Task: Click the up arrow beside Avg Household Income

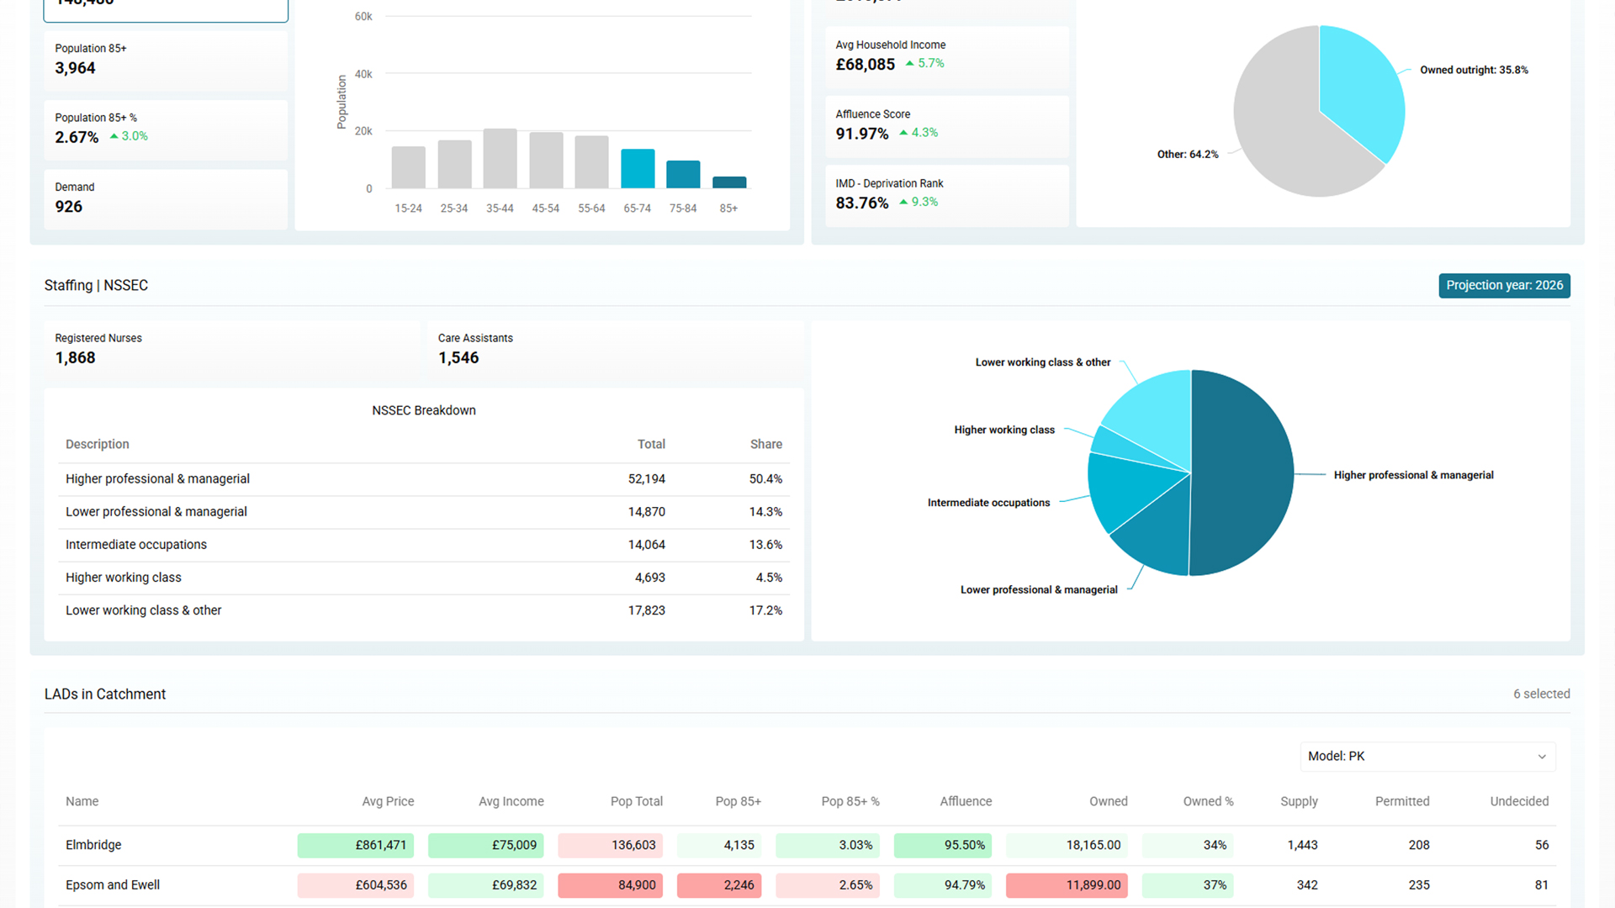Action: [x=909, y=64]
